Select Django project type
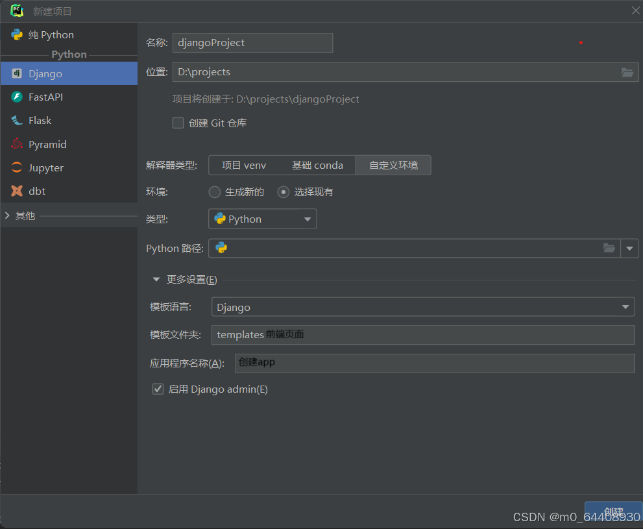 tap(69, 73)
